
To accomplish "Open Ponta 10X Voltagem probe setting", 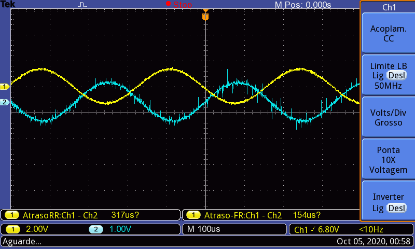I will coord(388,160).
